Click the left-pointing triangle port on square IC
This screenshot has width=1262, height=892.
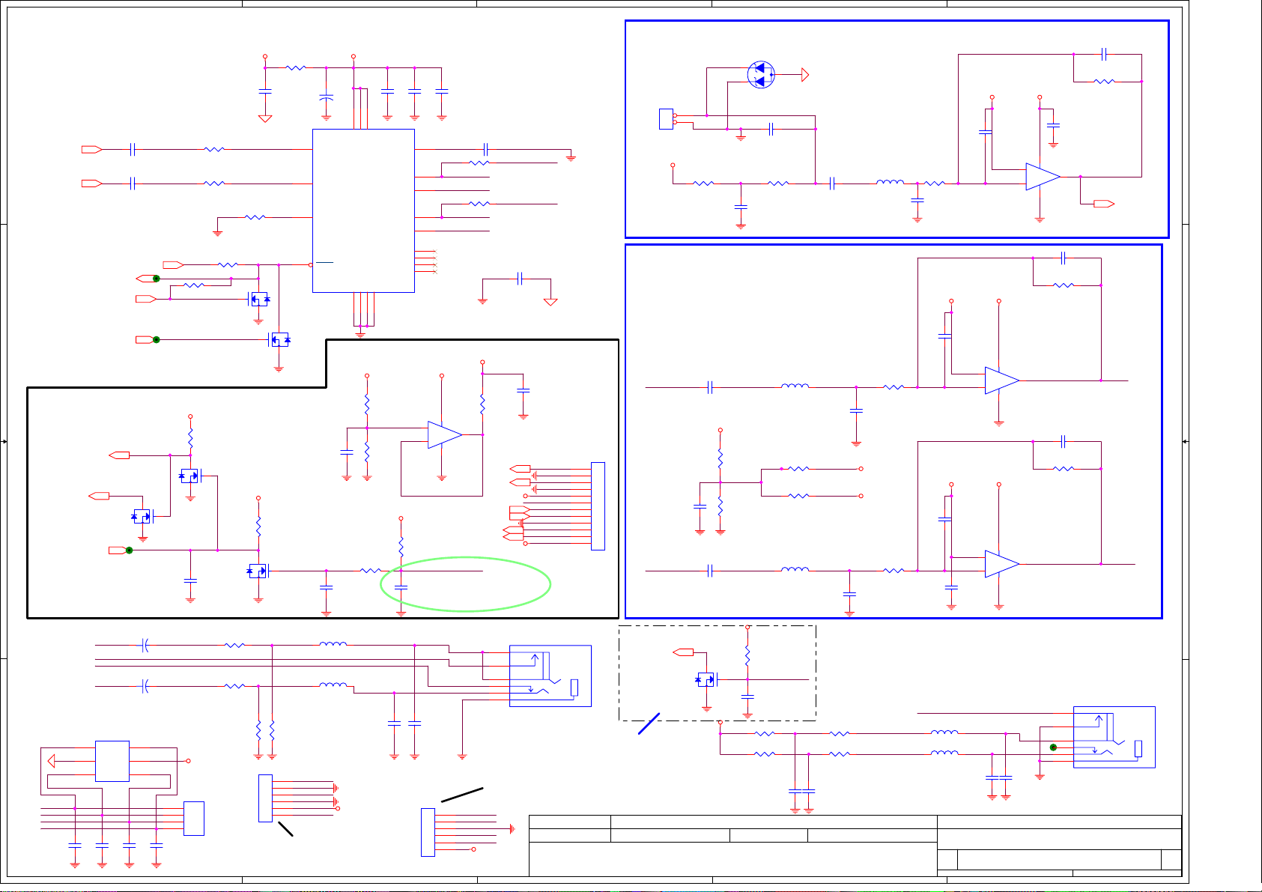pyautogui.click(x=51, y=761)
